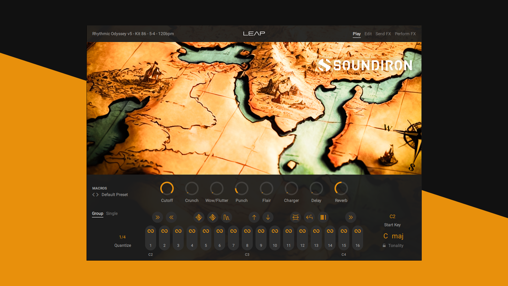This screenshot has width=508, height=286.
Task: Go to previous macro preset arrow
Action: (93, 195)
